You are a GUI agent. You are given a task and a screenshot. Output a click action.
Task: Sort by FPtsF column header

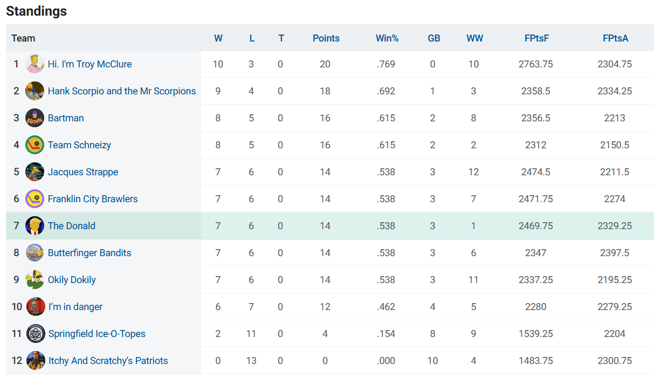(x=536, y=38)
